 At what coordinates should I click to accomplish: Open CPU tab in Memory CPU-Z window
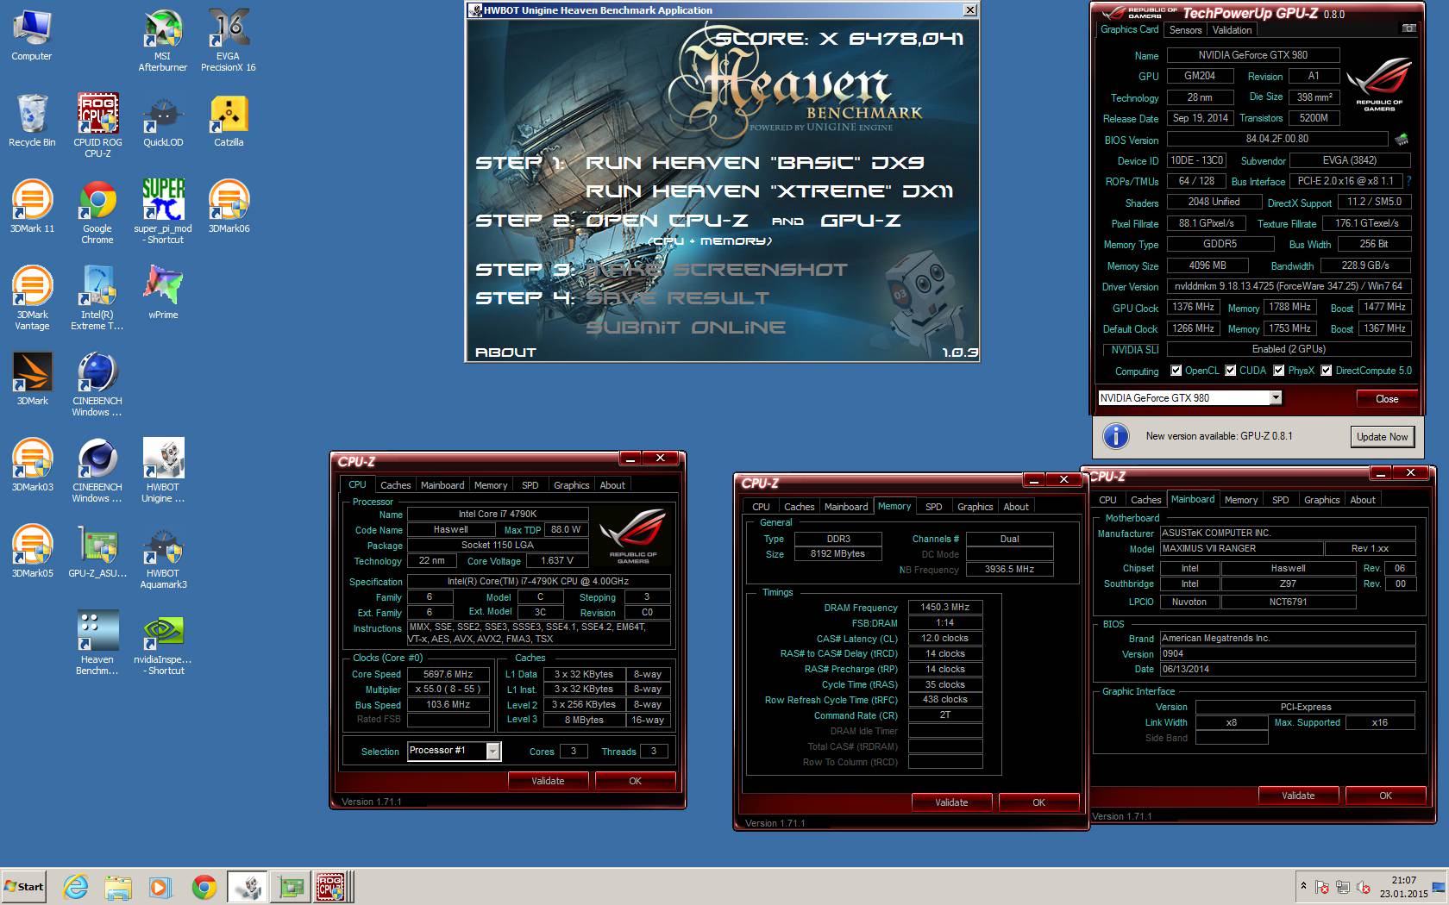point(761,507)
